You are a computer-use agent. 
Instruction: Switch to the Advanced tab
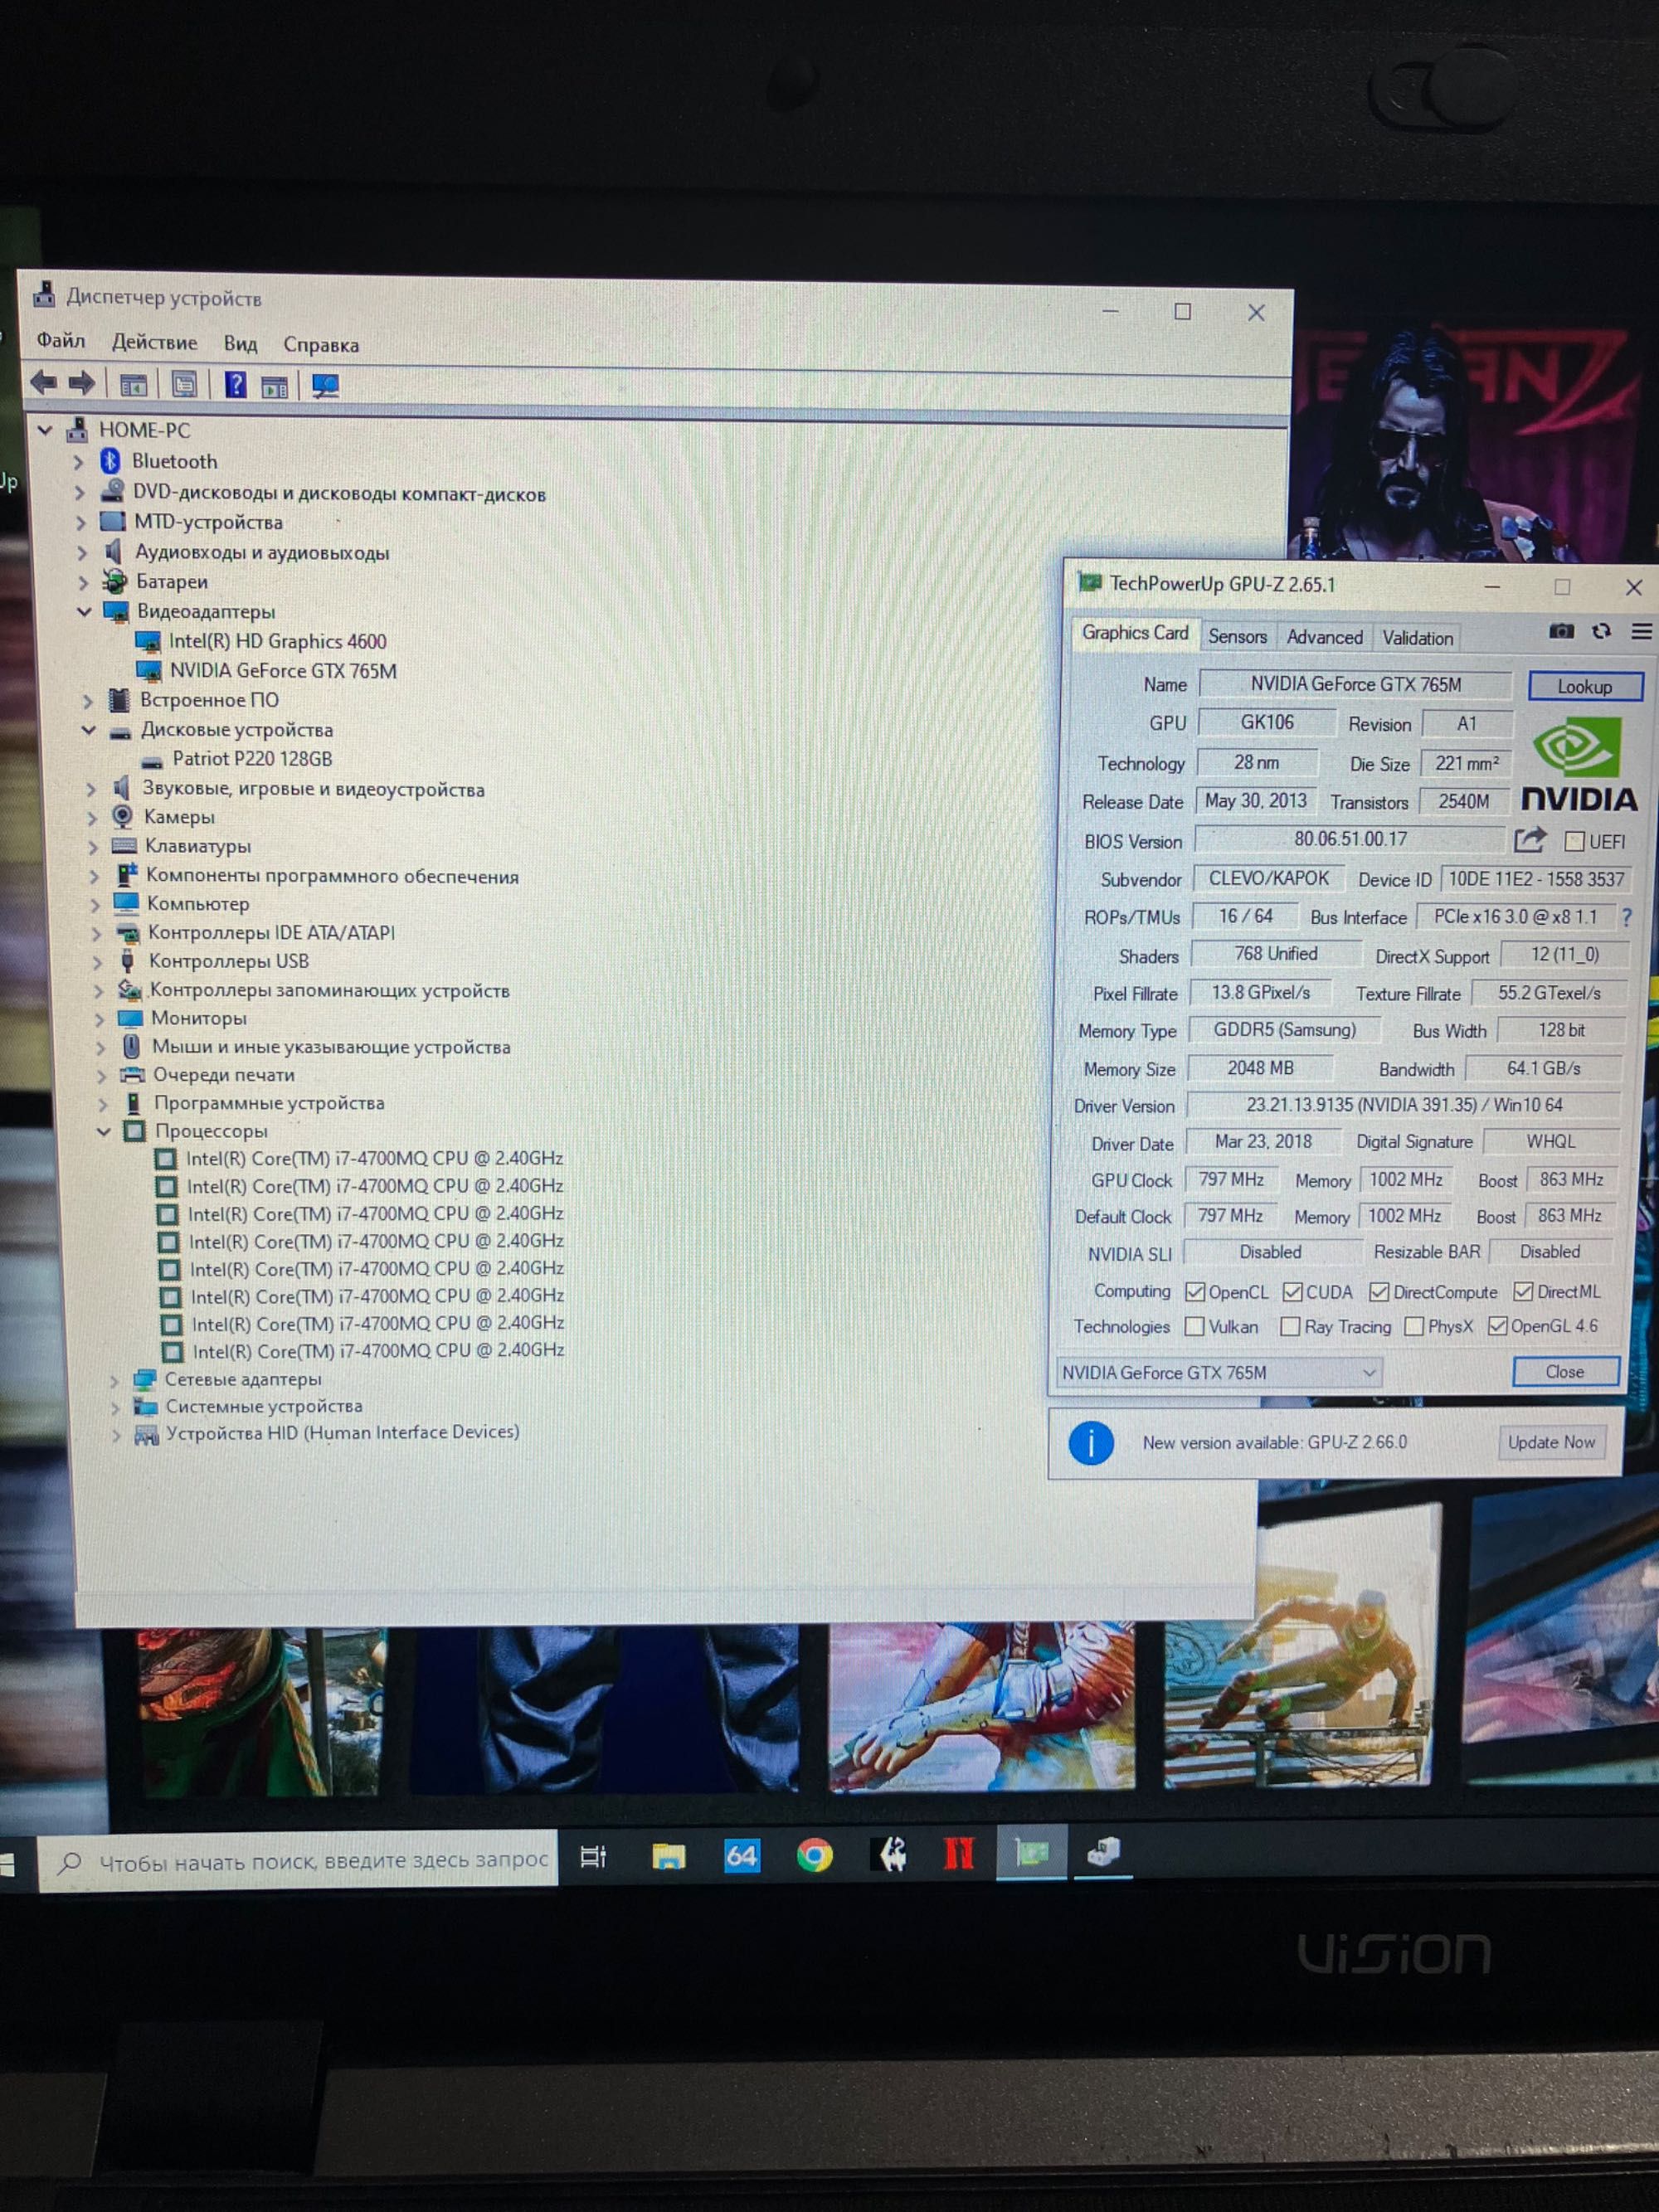[1324, 637]
